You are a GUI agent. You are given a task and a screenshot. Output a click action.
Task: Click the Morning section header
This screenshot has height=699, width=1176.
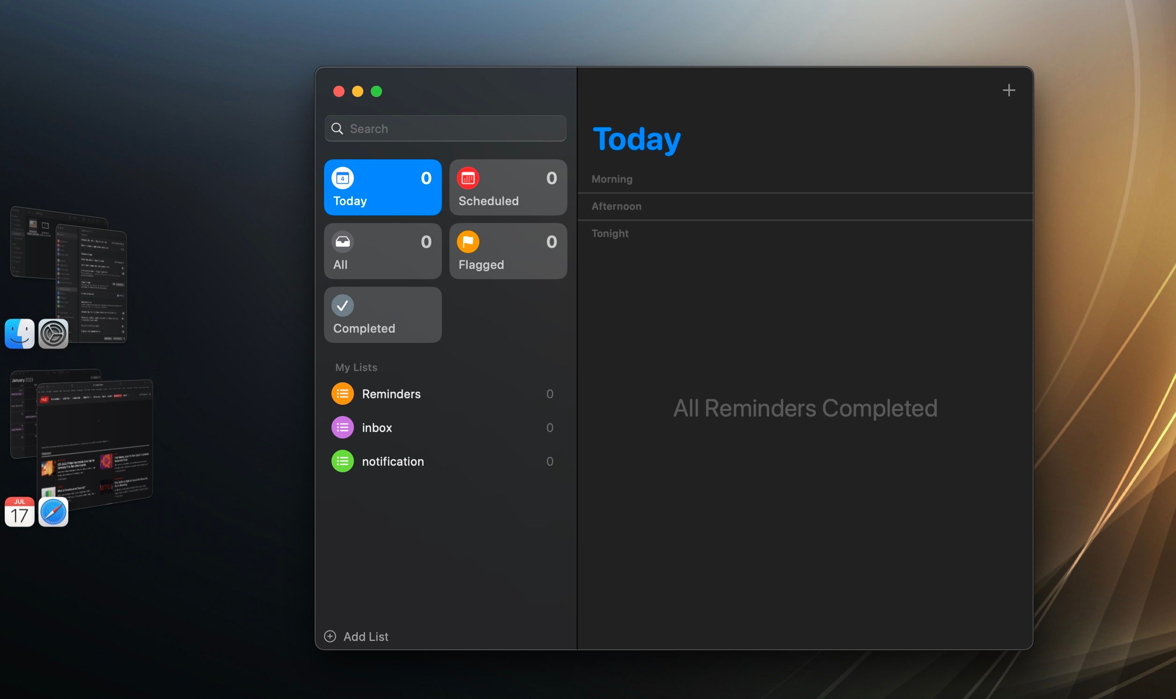click(x=611, y=179)
